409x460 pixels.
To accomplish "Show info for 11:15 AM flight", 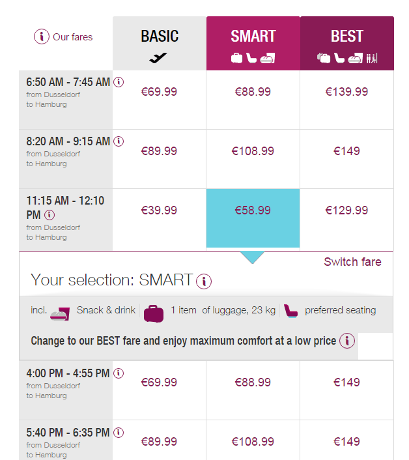I will click(49, 214).
